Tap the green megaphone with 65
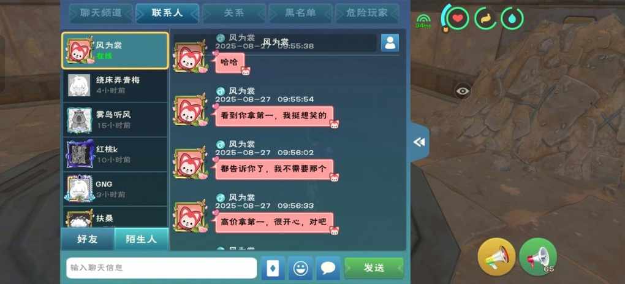Screen dimensions: 625x284 [x=538, y=256]
